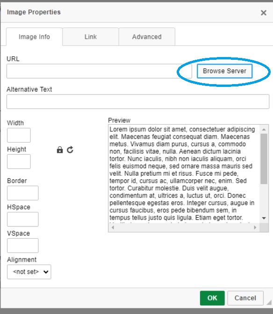Close the Image Properties dialog with X

pos(263,13)
